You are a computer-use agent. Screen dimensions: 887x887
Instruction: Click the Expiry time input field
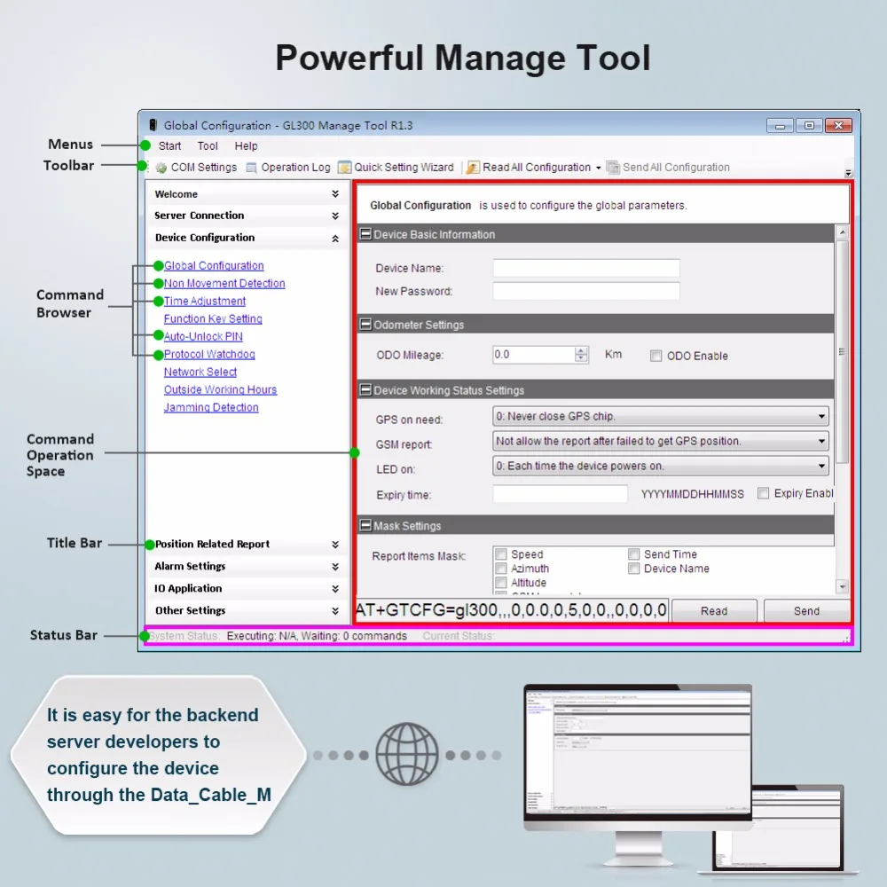click(x=560, y=494)
